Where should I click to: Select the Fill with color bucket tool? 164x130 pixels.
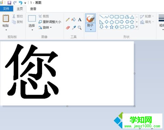74,19
